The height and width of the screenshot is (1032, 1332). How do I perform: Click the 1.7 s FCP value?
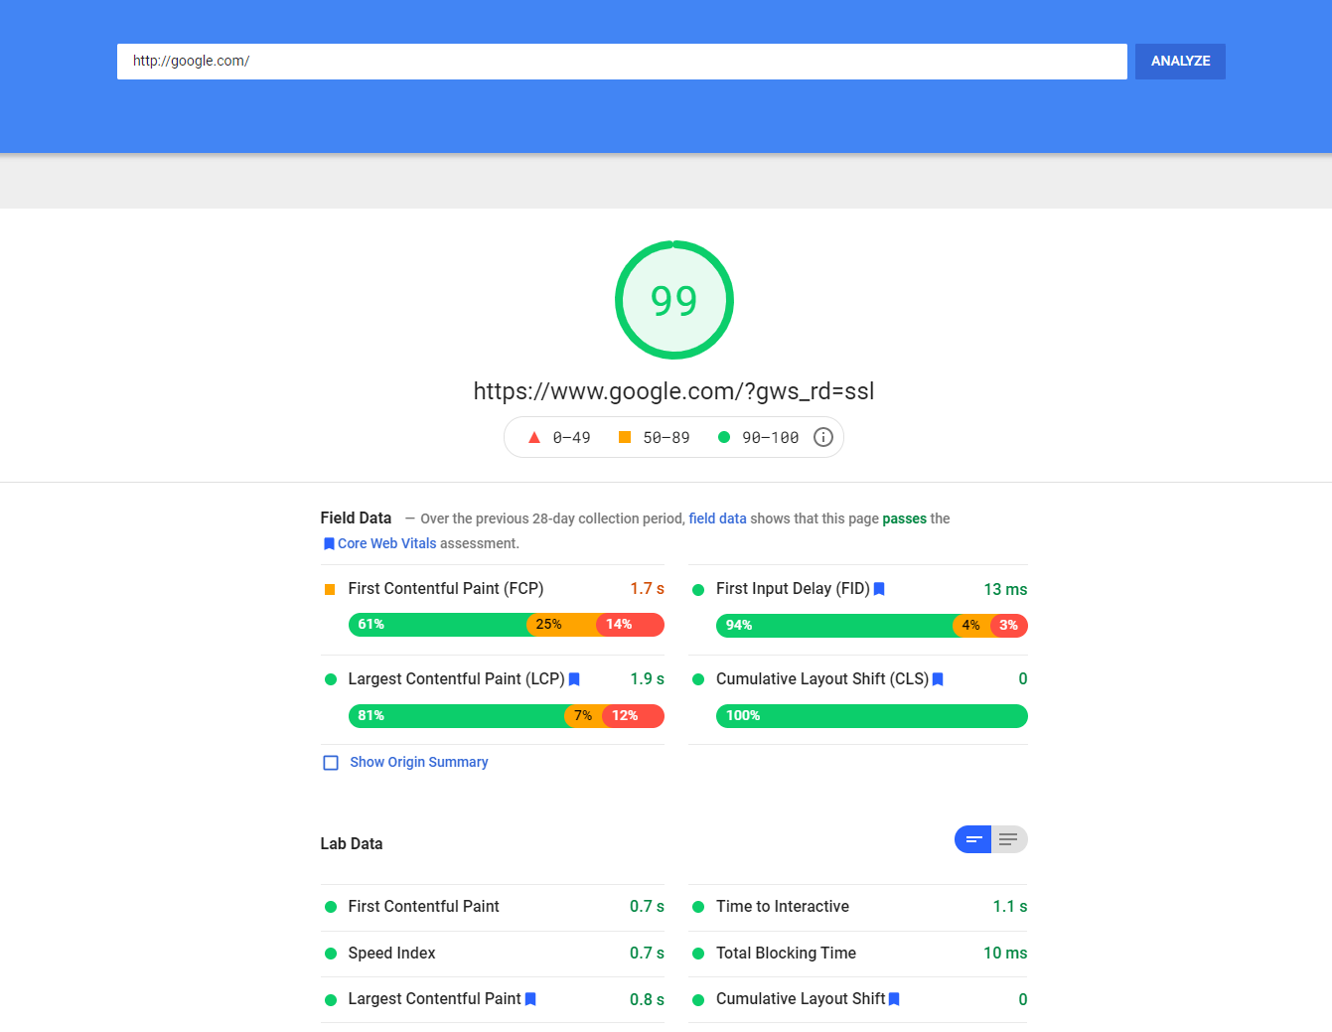point(647,589)
